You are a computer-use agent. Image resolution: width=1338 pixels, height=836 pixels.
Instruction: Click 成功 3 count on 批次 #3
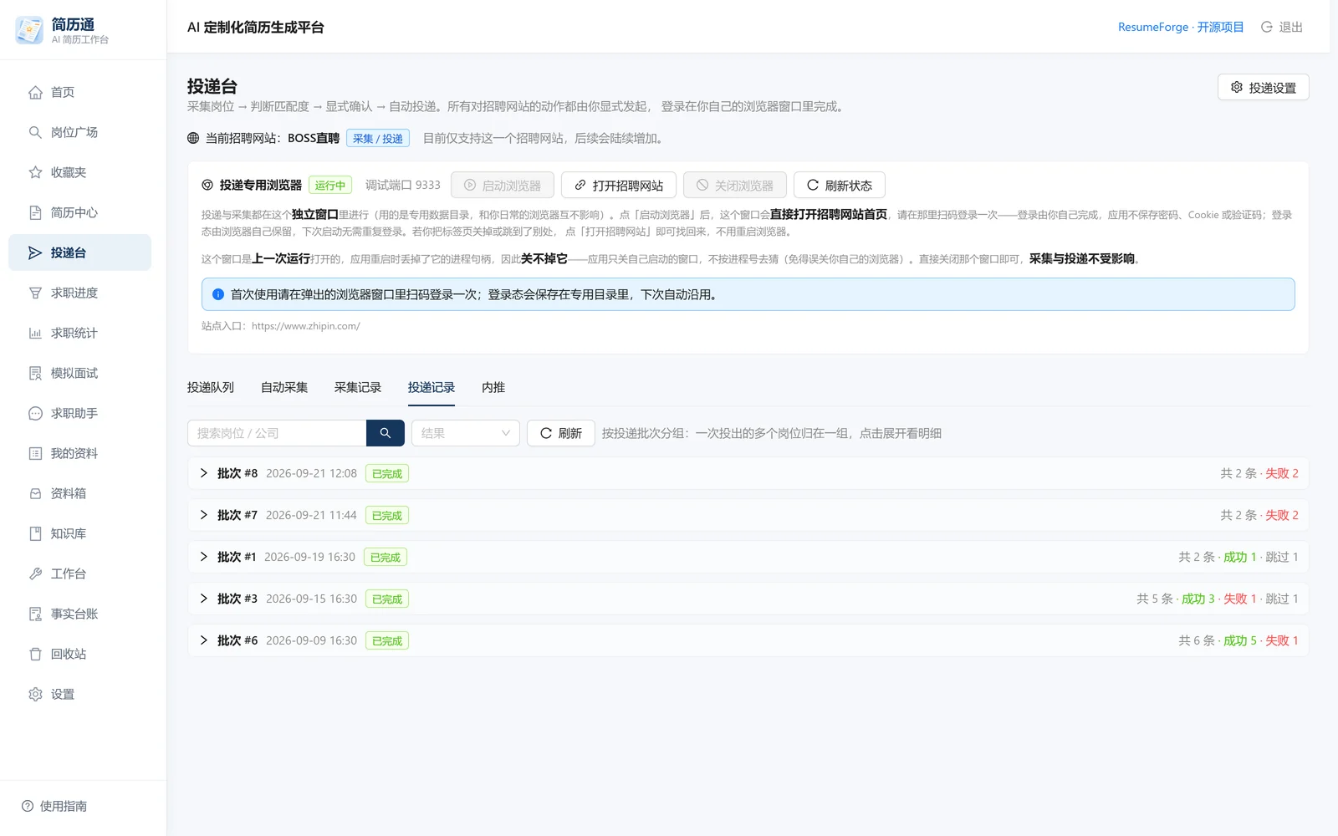pyautogui.click(x=1198, y=599)
